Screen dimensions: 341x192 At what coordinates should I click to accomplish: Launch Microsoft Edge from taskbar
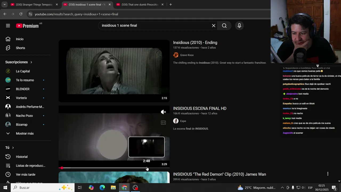point(102,188)
